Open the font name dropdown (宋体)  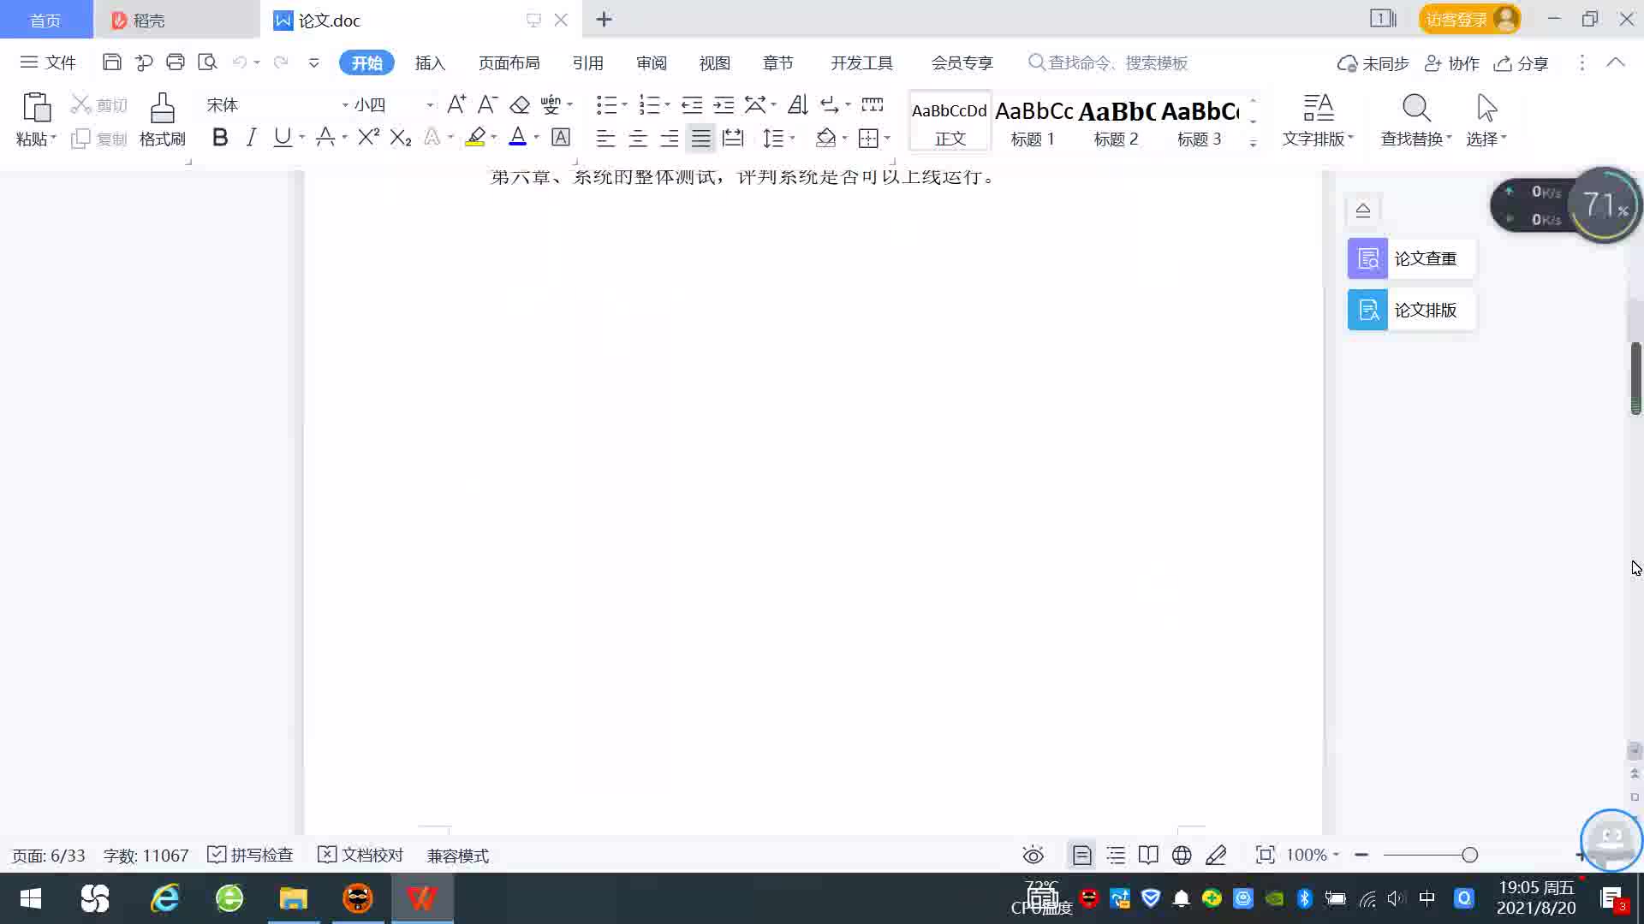click(345, 105)
